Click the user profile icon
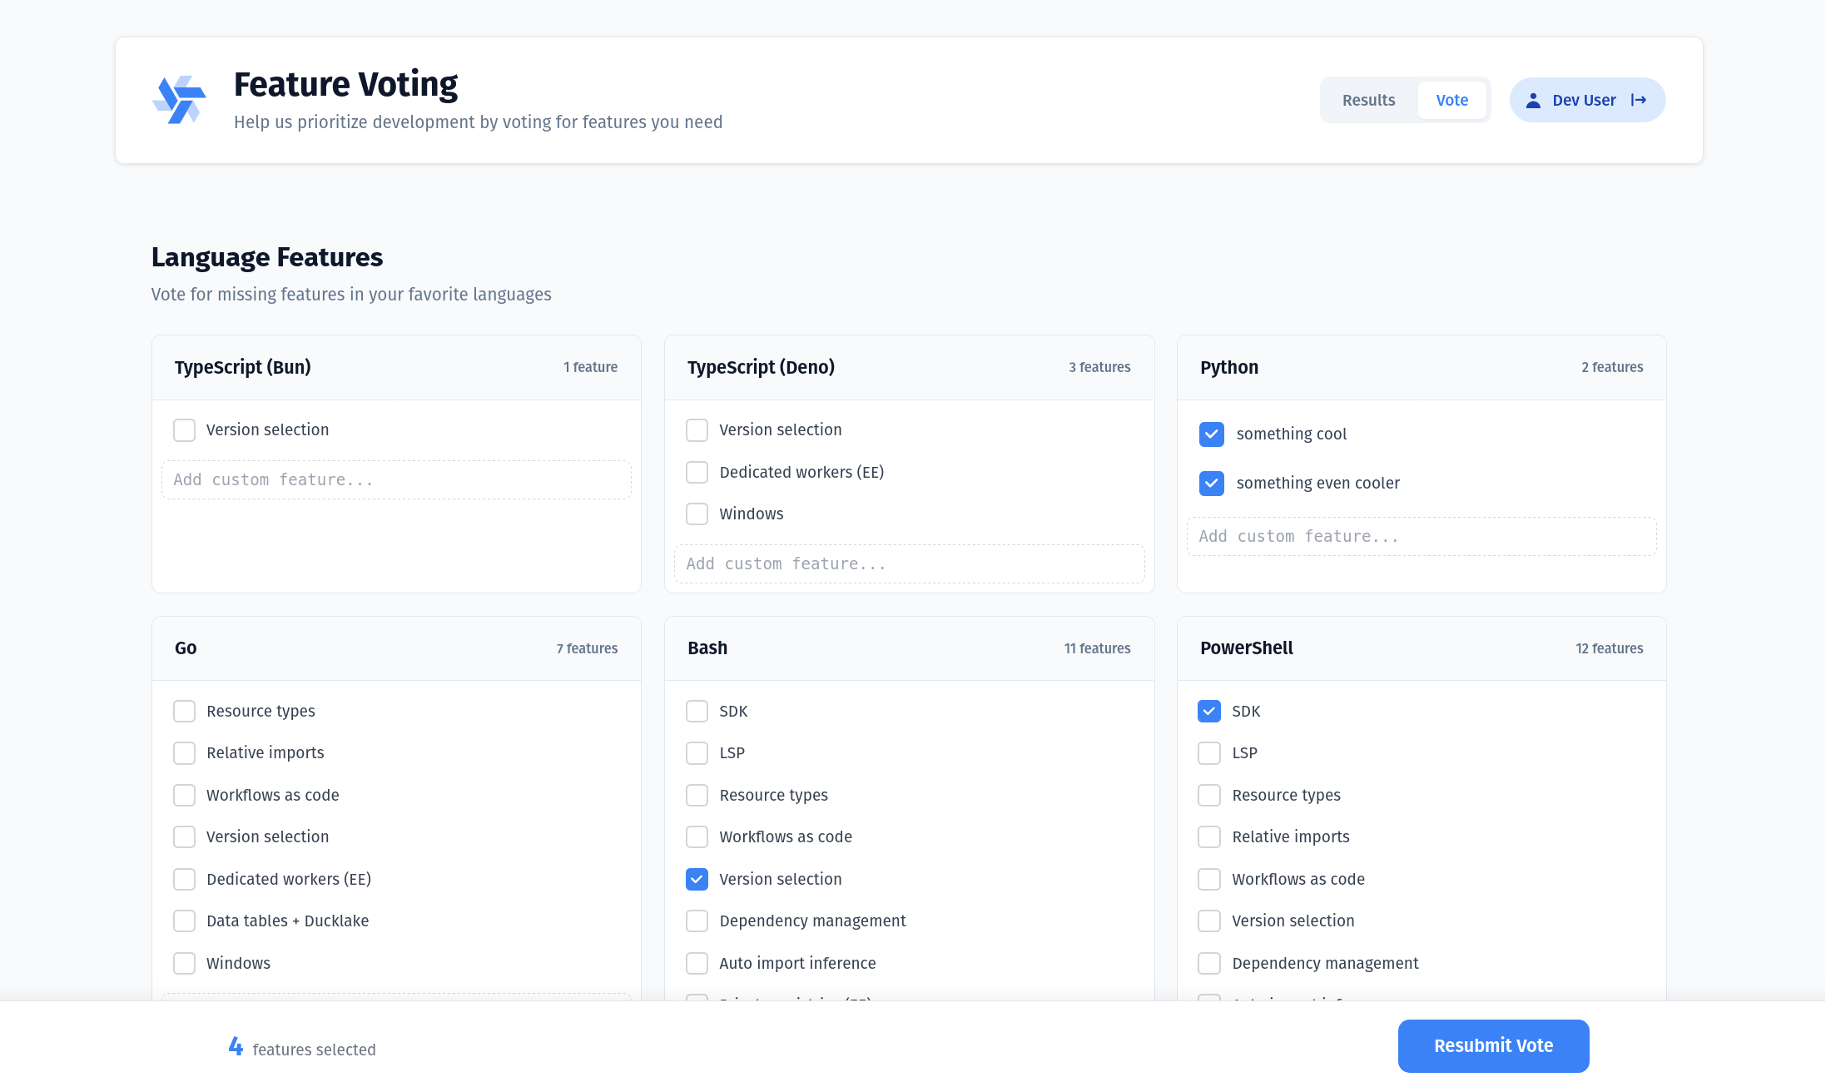The image size is (1826, 1087). (x=1533, y=101)
